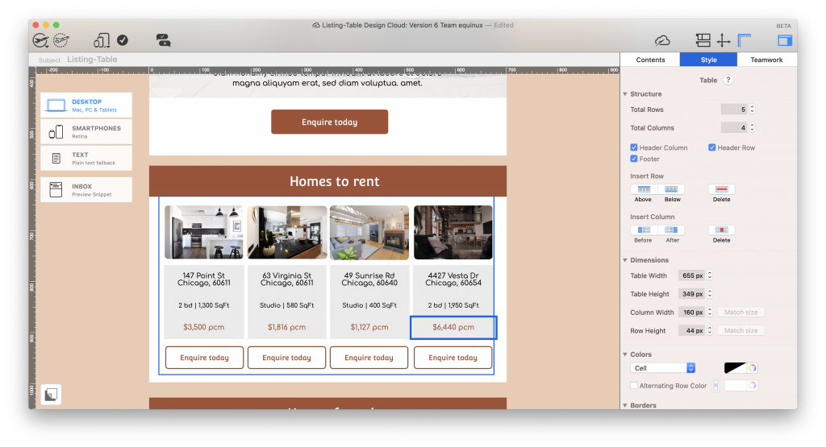
Task: Insert column After icon
Action: [671, 230]
